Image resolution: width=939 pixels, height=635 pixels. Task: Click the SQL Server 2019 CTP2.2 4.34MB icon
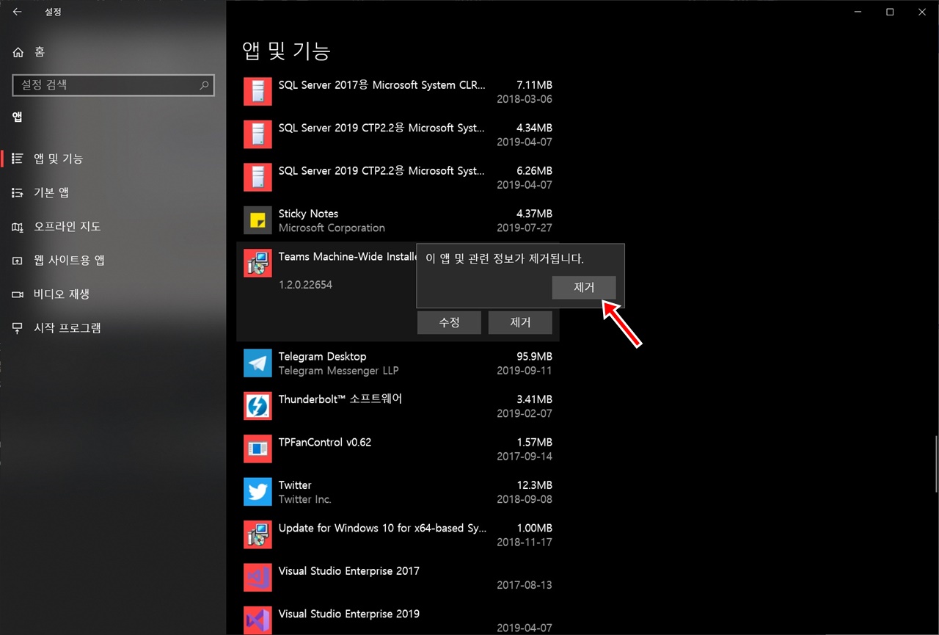[x=257, y=134]
